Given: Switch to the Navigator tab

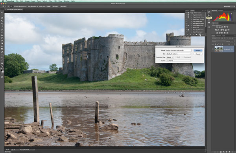Looking at the screenshot, I should click(221, 11).
